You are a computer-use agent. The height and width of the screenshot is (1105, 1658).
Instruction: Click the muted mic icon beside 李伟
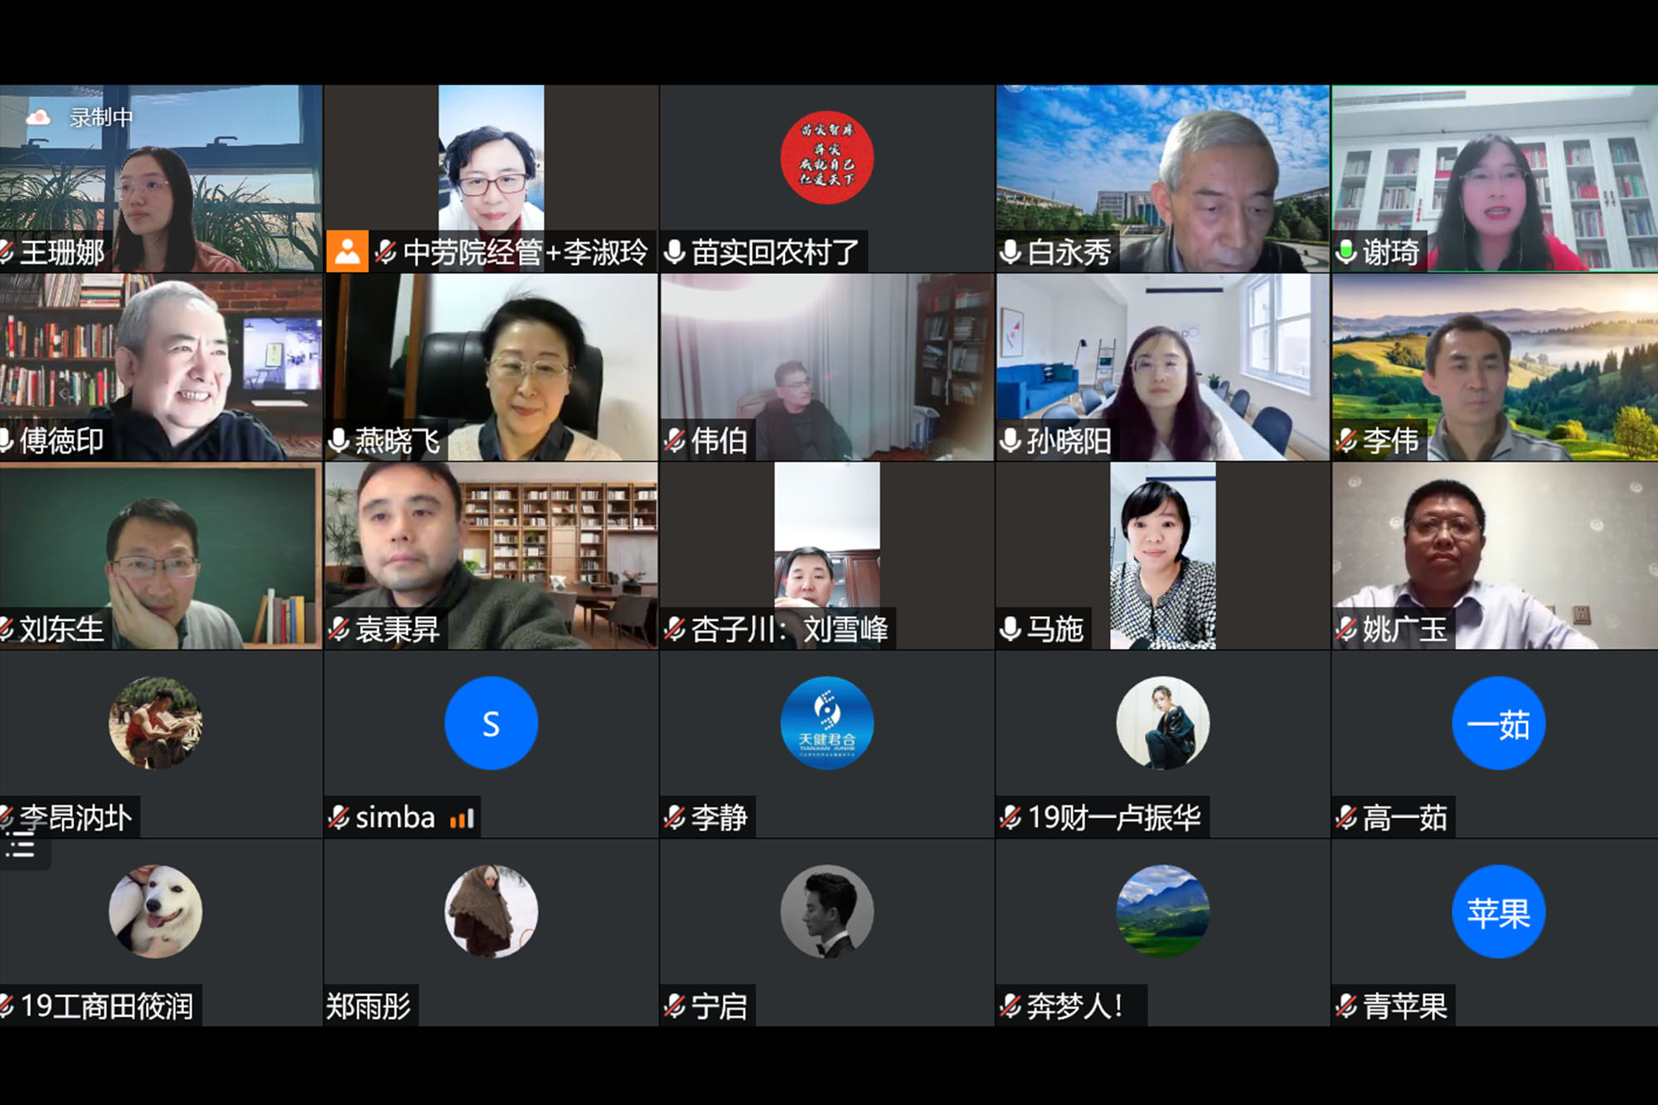coord(1346,441)
